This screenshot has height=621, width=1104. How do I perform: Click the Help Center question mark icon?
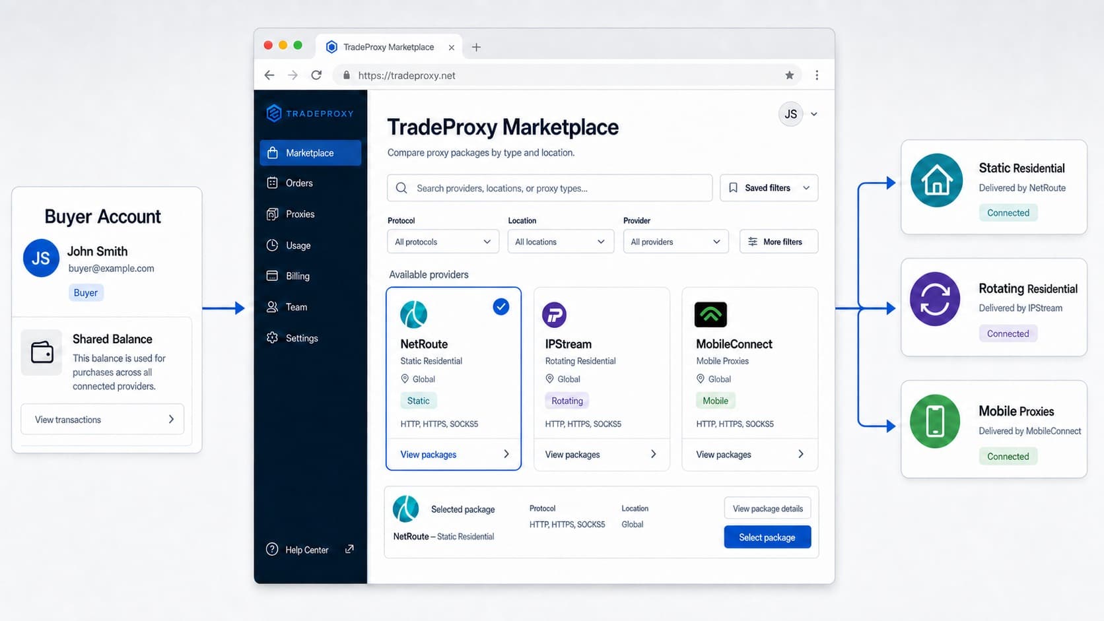pyautogui.click(x=272, y=549)
